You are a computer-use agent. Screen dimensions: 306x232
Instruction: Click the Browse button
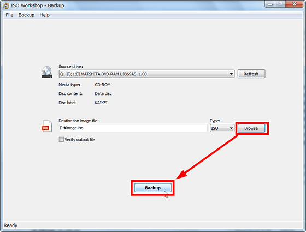[x=251, y=128]
